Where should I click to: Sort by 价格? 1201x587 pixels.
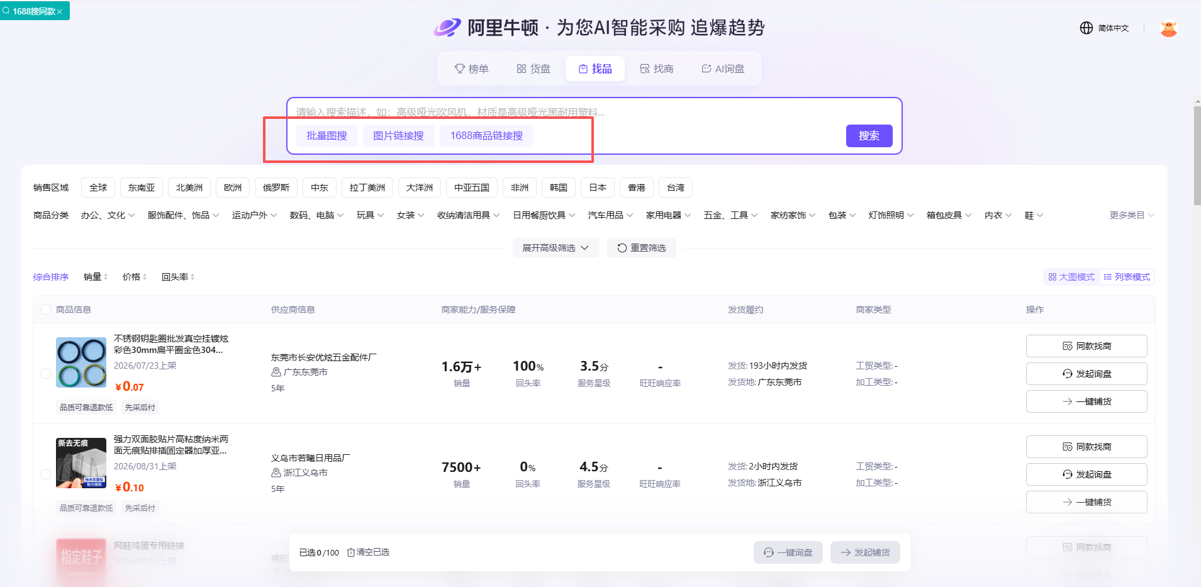(135, 277)
